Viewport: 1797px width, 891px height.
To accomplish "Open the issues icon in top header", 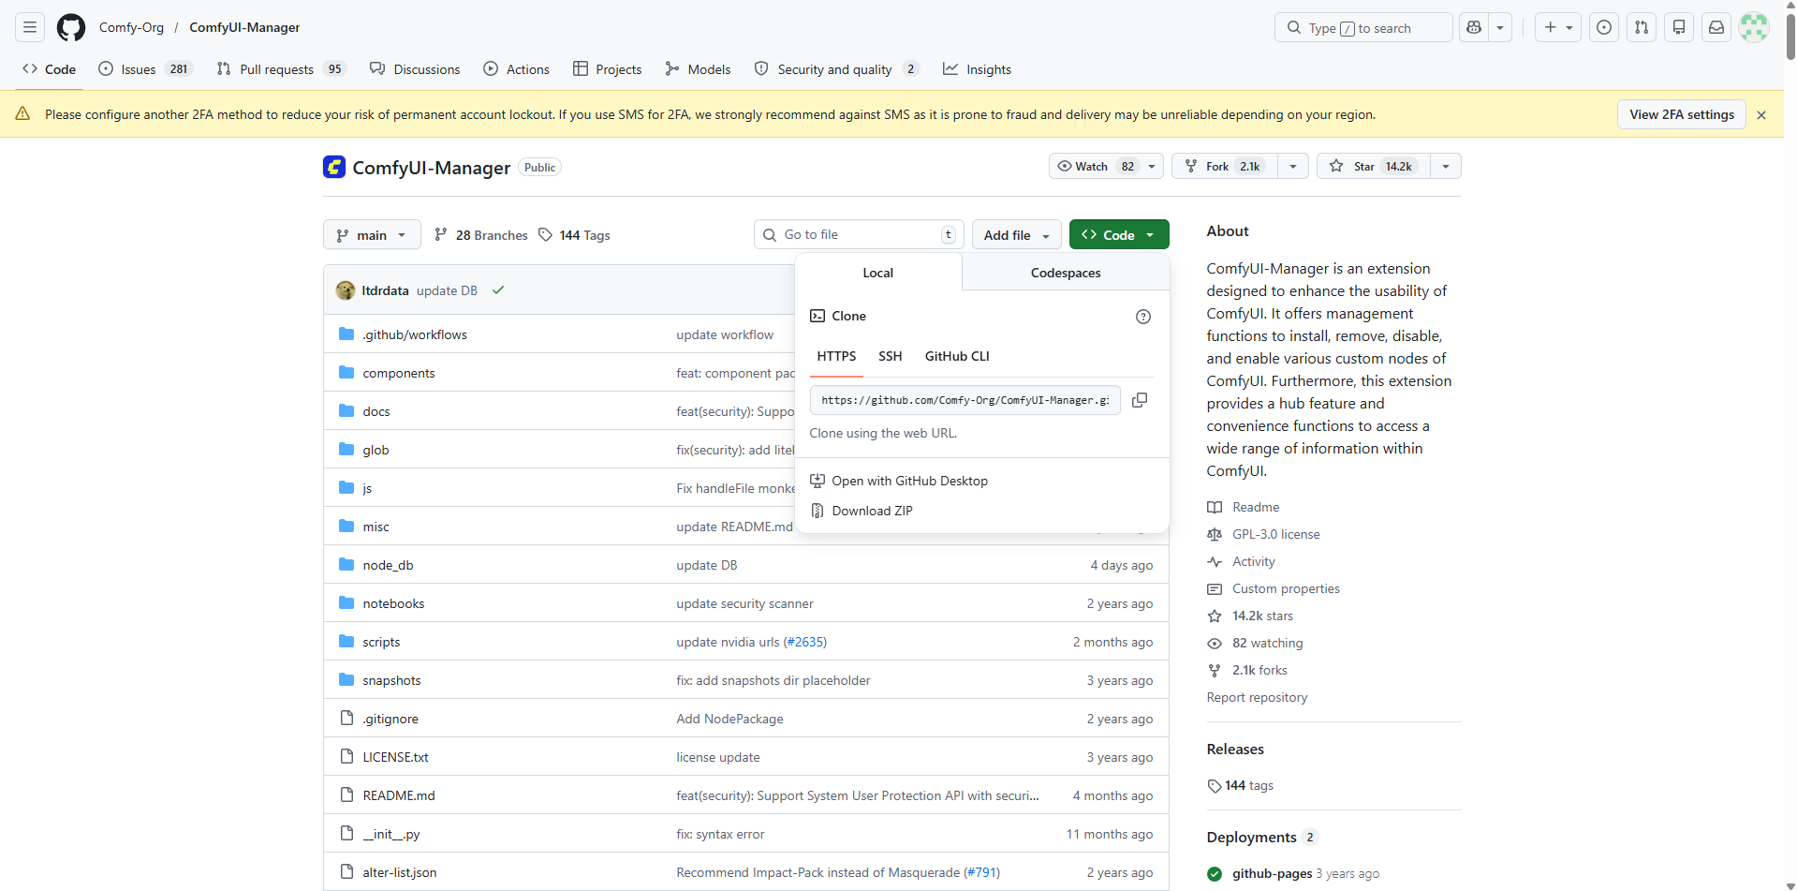I will (x=1604, y=27).
